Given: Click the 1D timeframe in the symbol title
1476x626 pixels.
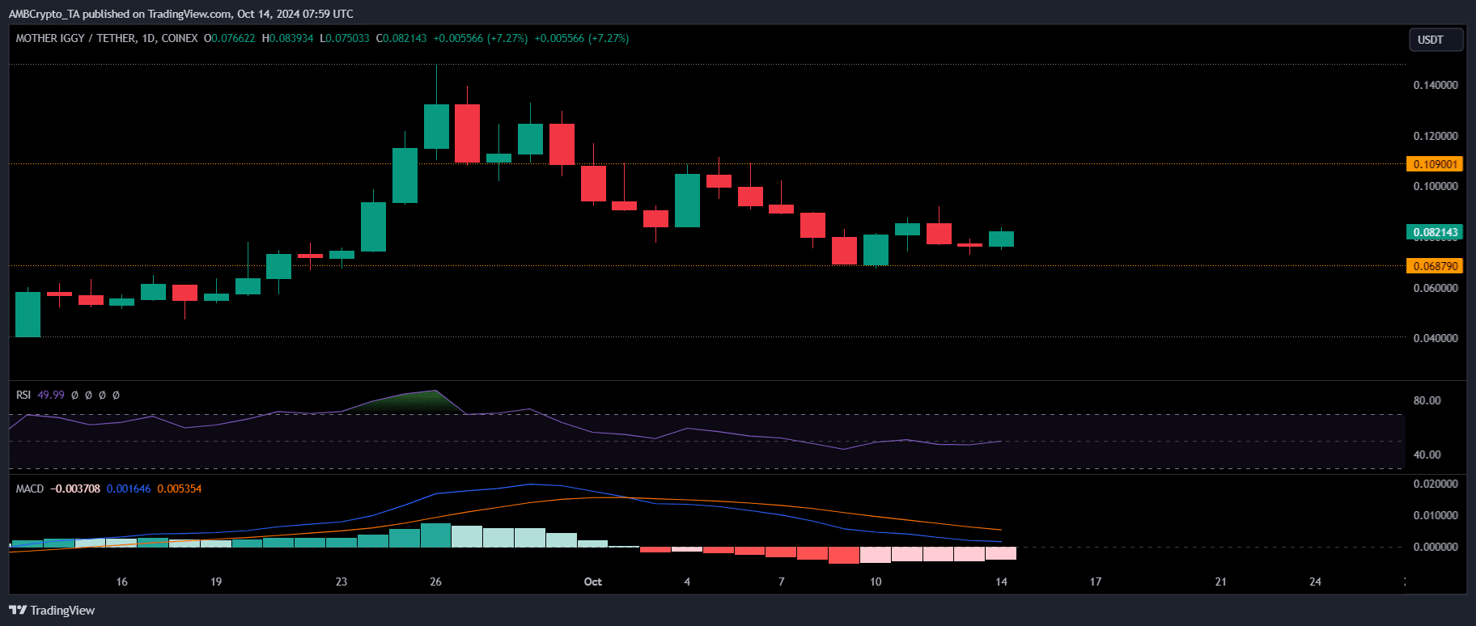Looking at the screenshot, I should coord(148,38).
